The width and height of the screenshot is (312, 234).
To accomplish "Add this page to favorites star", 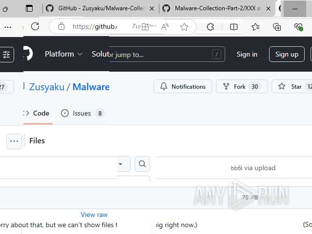I will pos(184,27).
